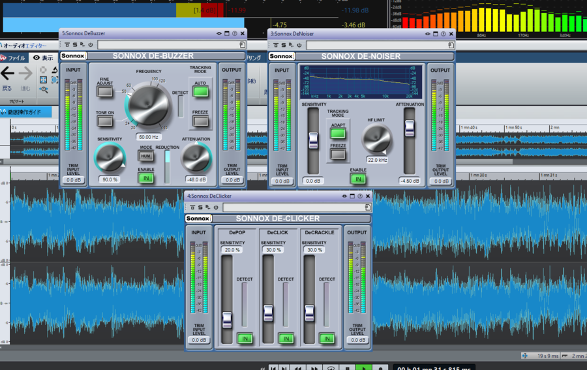Toggle ENABLE IN button in De-Noiser
The width and height of the screenshot is (587, 370).
(x=358, y=179)
